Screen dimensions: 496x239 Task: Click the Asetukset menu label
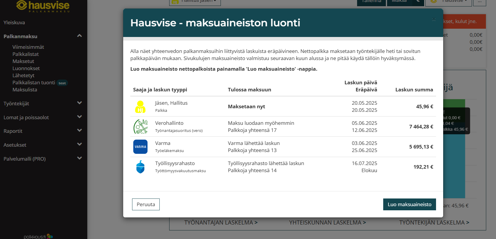point(15,145)
